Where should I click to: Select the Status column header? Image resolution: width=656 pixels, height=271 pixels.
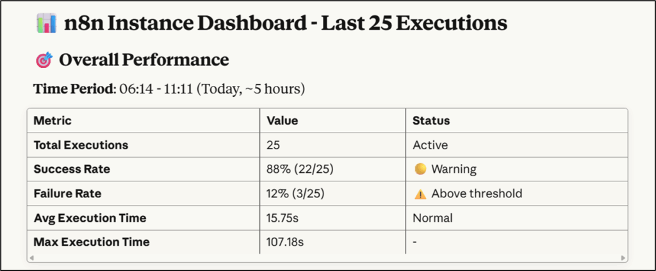(x=431, y=120)
